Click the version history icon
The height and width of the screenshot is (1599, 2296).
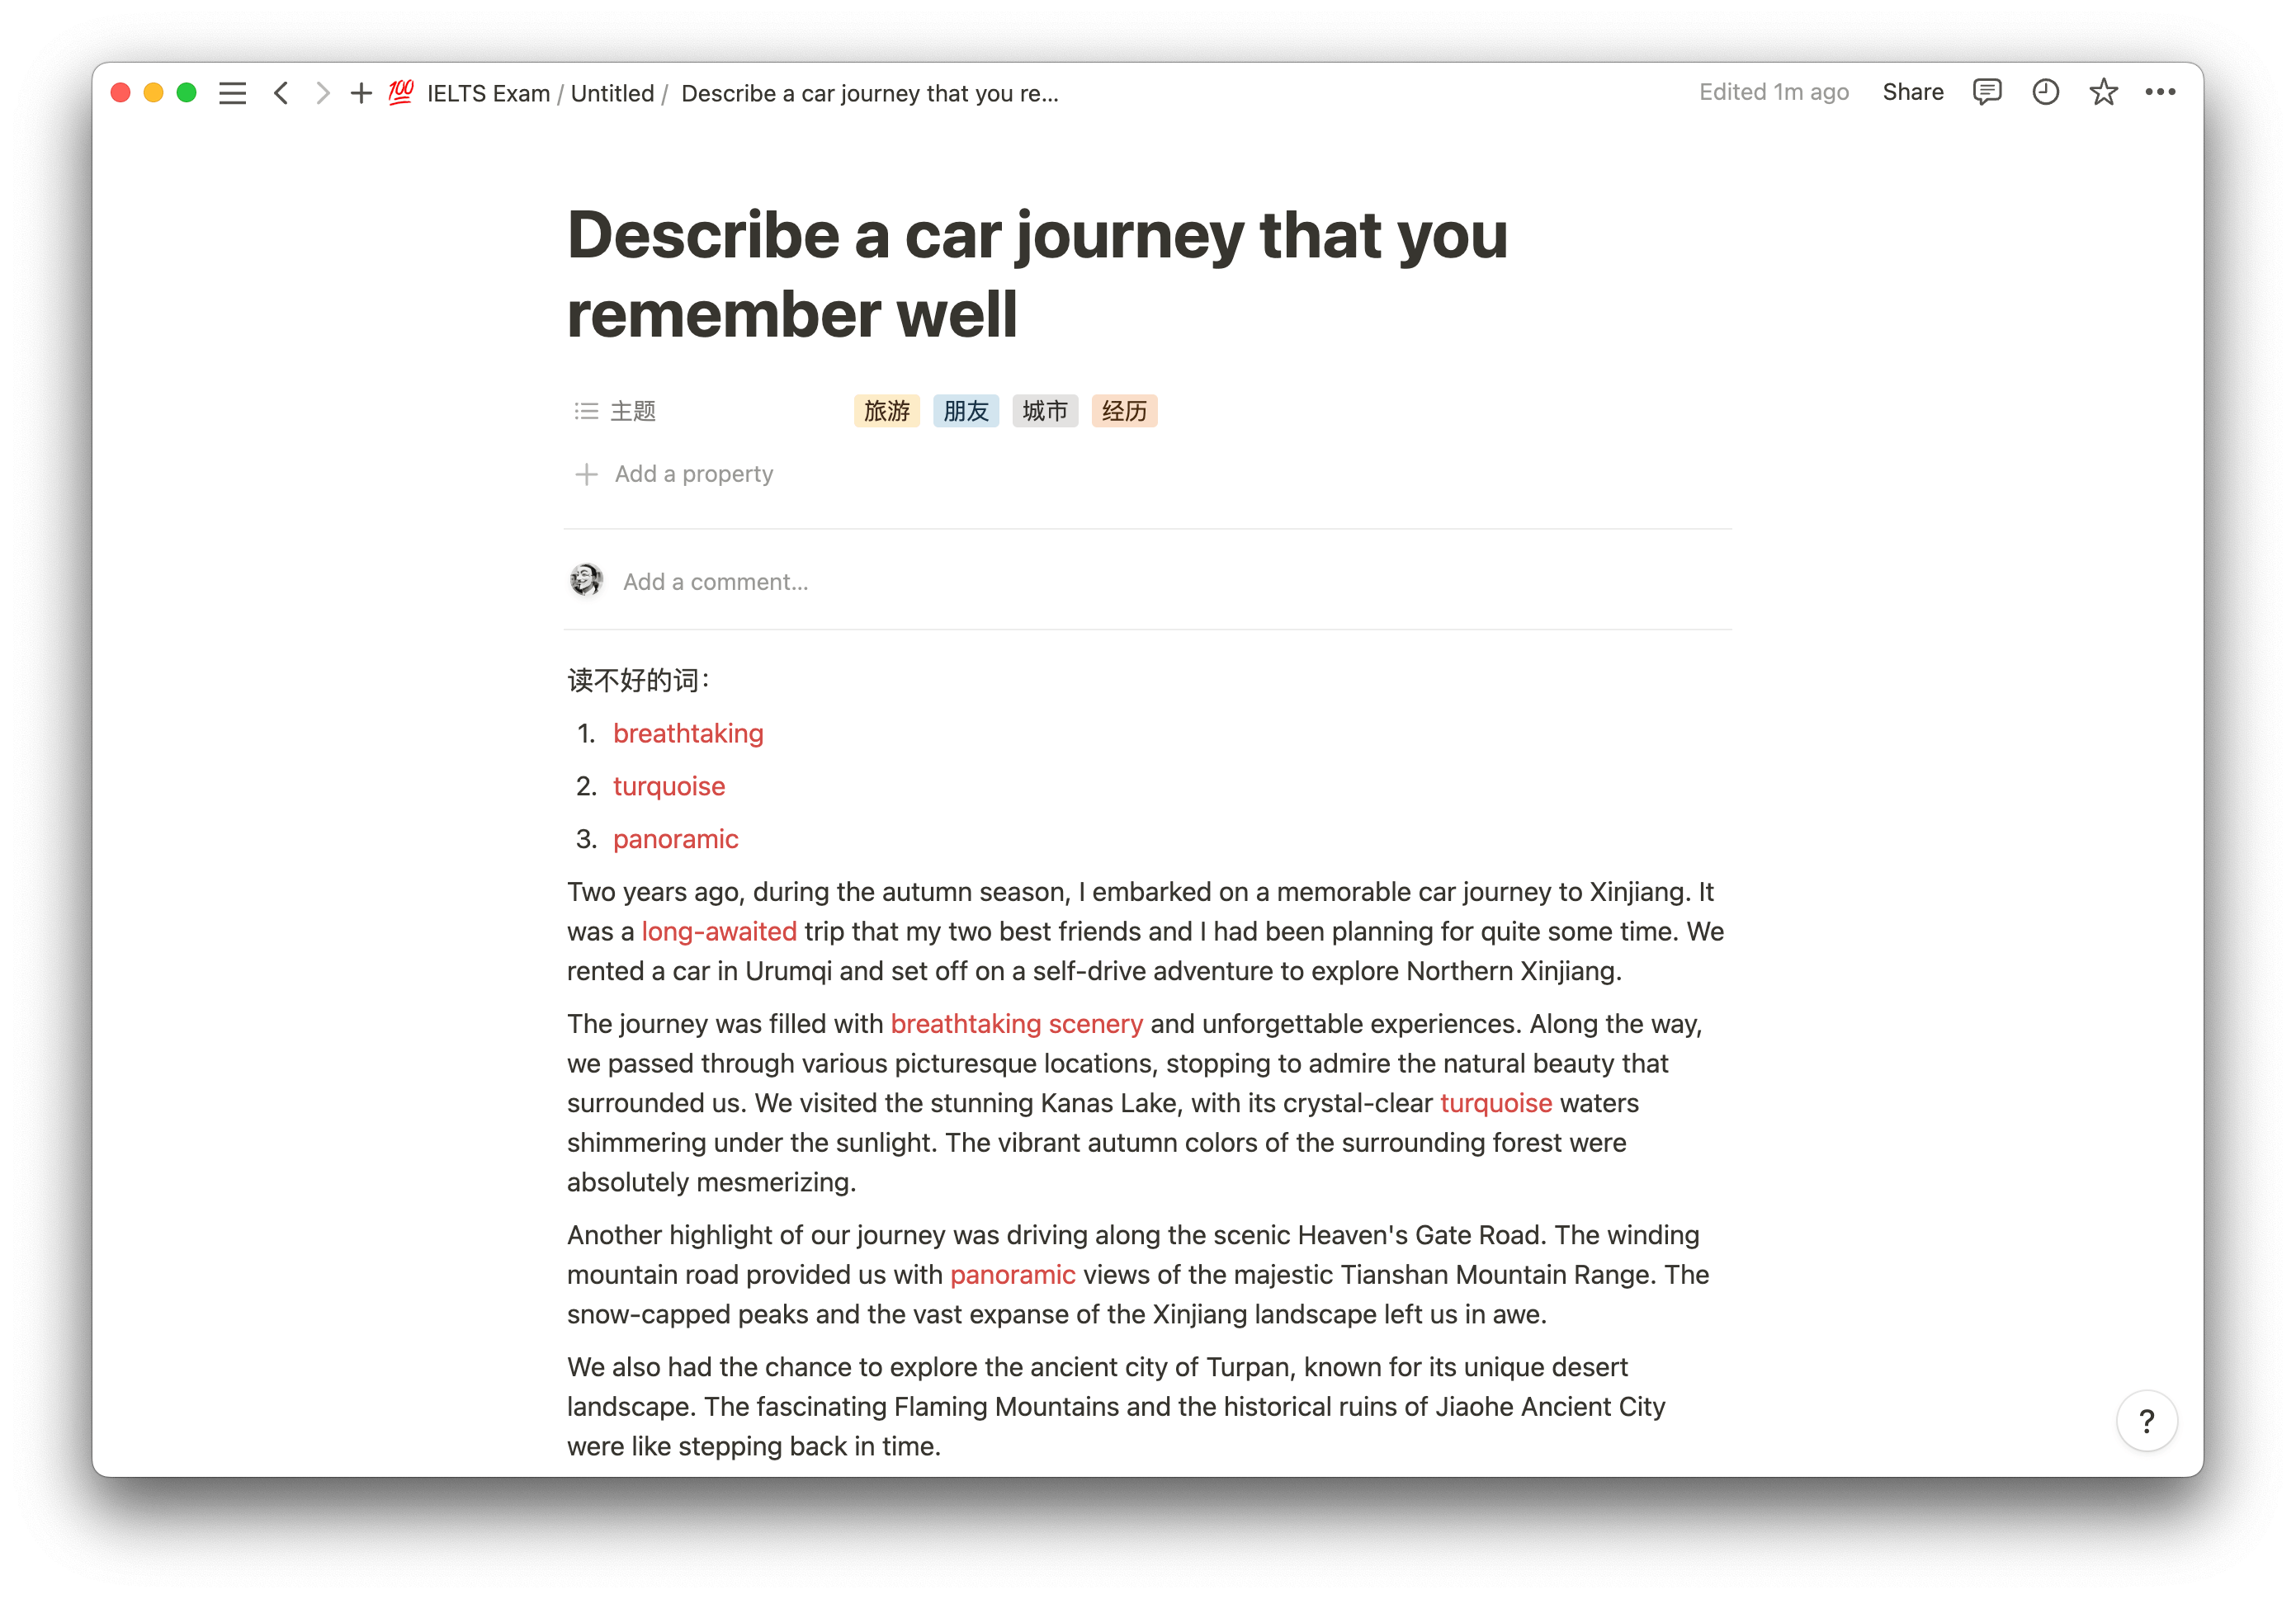pos(2045,92)
